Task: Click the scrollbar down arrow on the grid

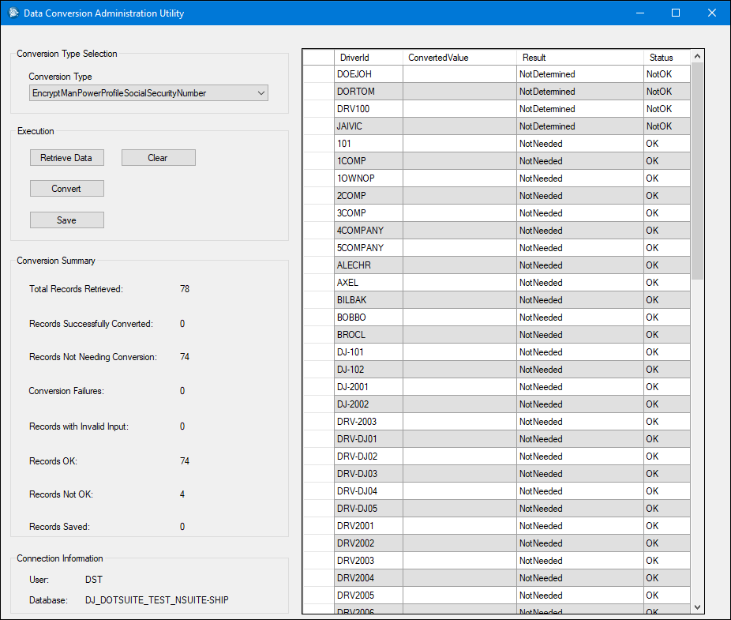Action: click(696, 607)
